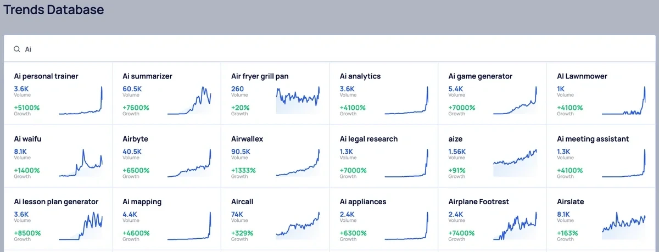Click the search field containing "Ai"

point(329,49)
